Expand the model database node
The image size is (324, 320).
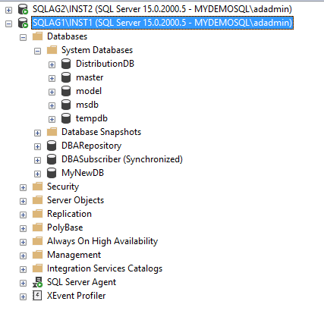(x=52, y=92)
